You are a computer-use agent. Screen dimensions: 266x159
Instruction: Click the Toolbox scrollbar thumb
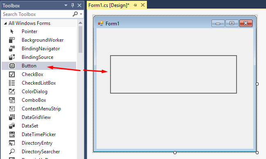(80, 39)
